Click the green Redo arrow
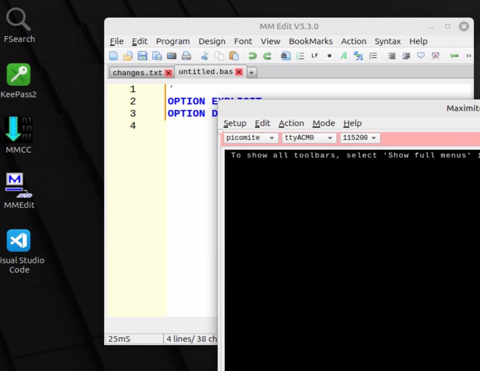Image resolution: width=480 pixels, height=371 pixels. pos(267,56)
